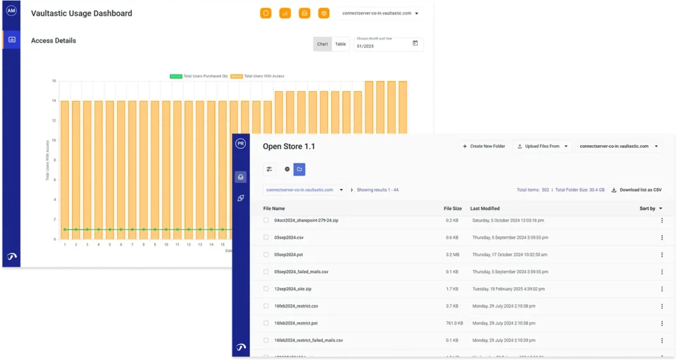Click the Create New Folder button
This screenshot has height=361, width=677.
coord(483,147)
